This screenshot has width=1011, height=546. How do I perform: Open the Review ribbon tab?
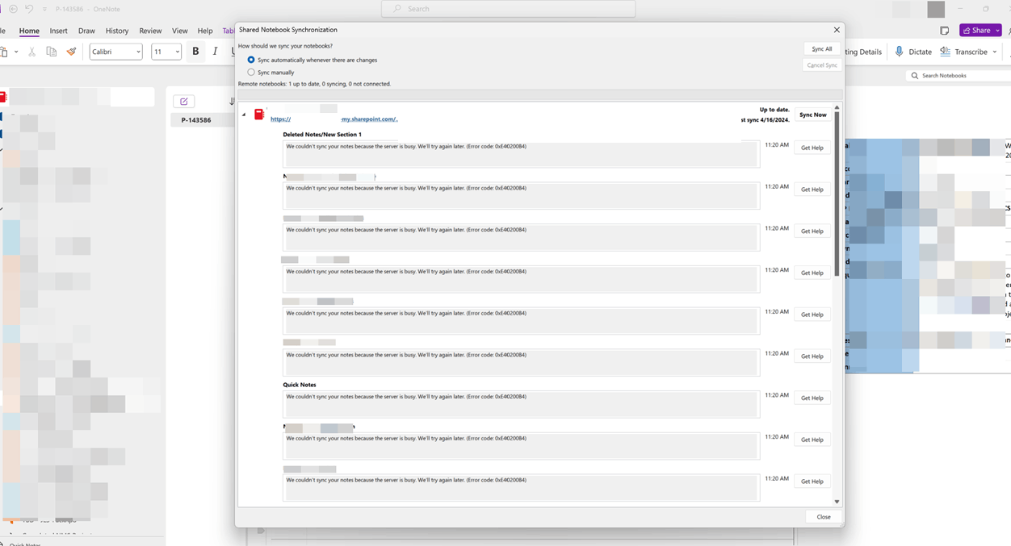[150, 31]
